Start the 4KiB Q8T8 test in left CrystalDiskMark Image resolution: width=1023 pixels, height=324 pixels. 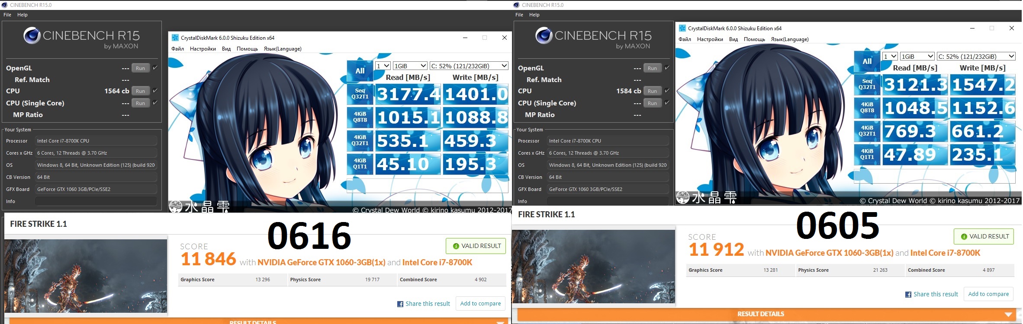360,117
